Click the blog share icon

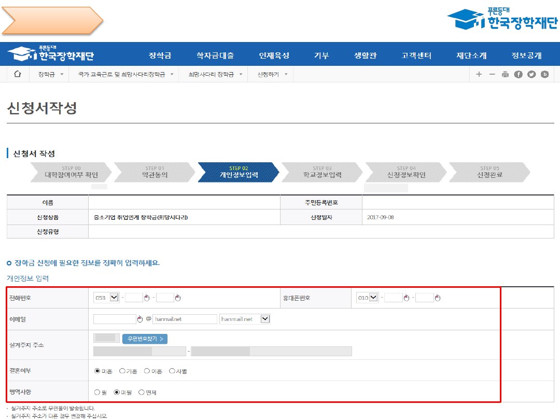pyautogui.click(x=544, y=74)
